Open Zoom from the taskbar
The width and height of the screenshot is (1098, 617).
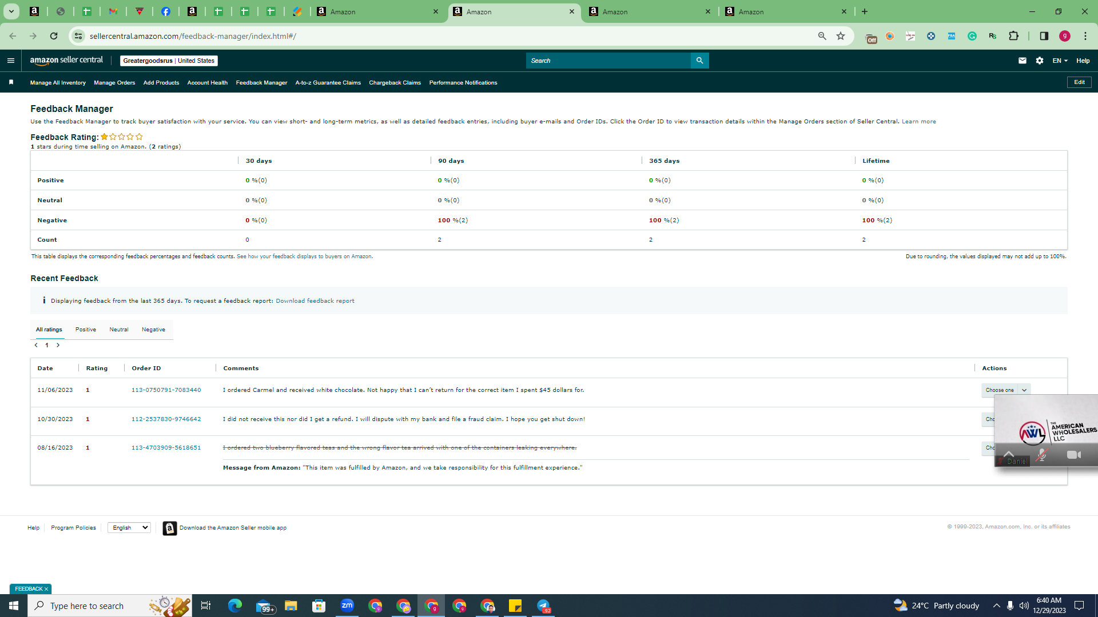[x=347, y=606]
